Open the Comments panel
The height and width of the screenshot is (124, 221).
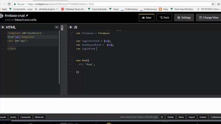[25, 117]
